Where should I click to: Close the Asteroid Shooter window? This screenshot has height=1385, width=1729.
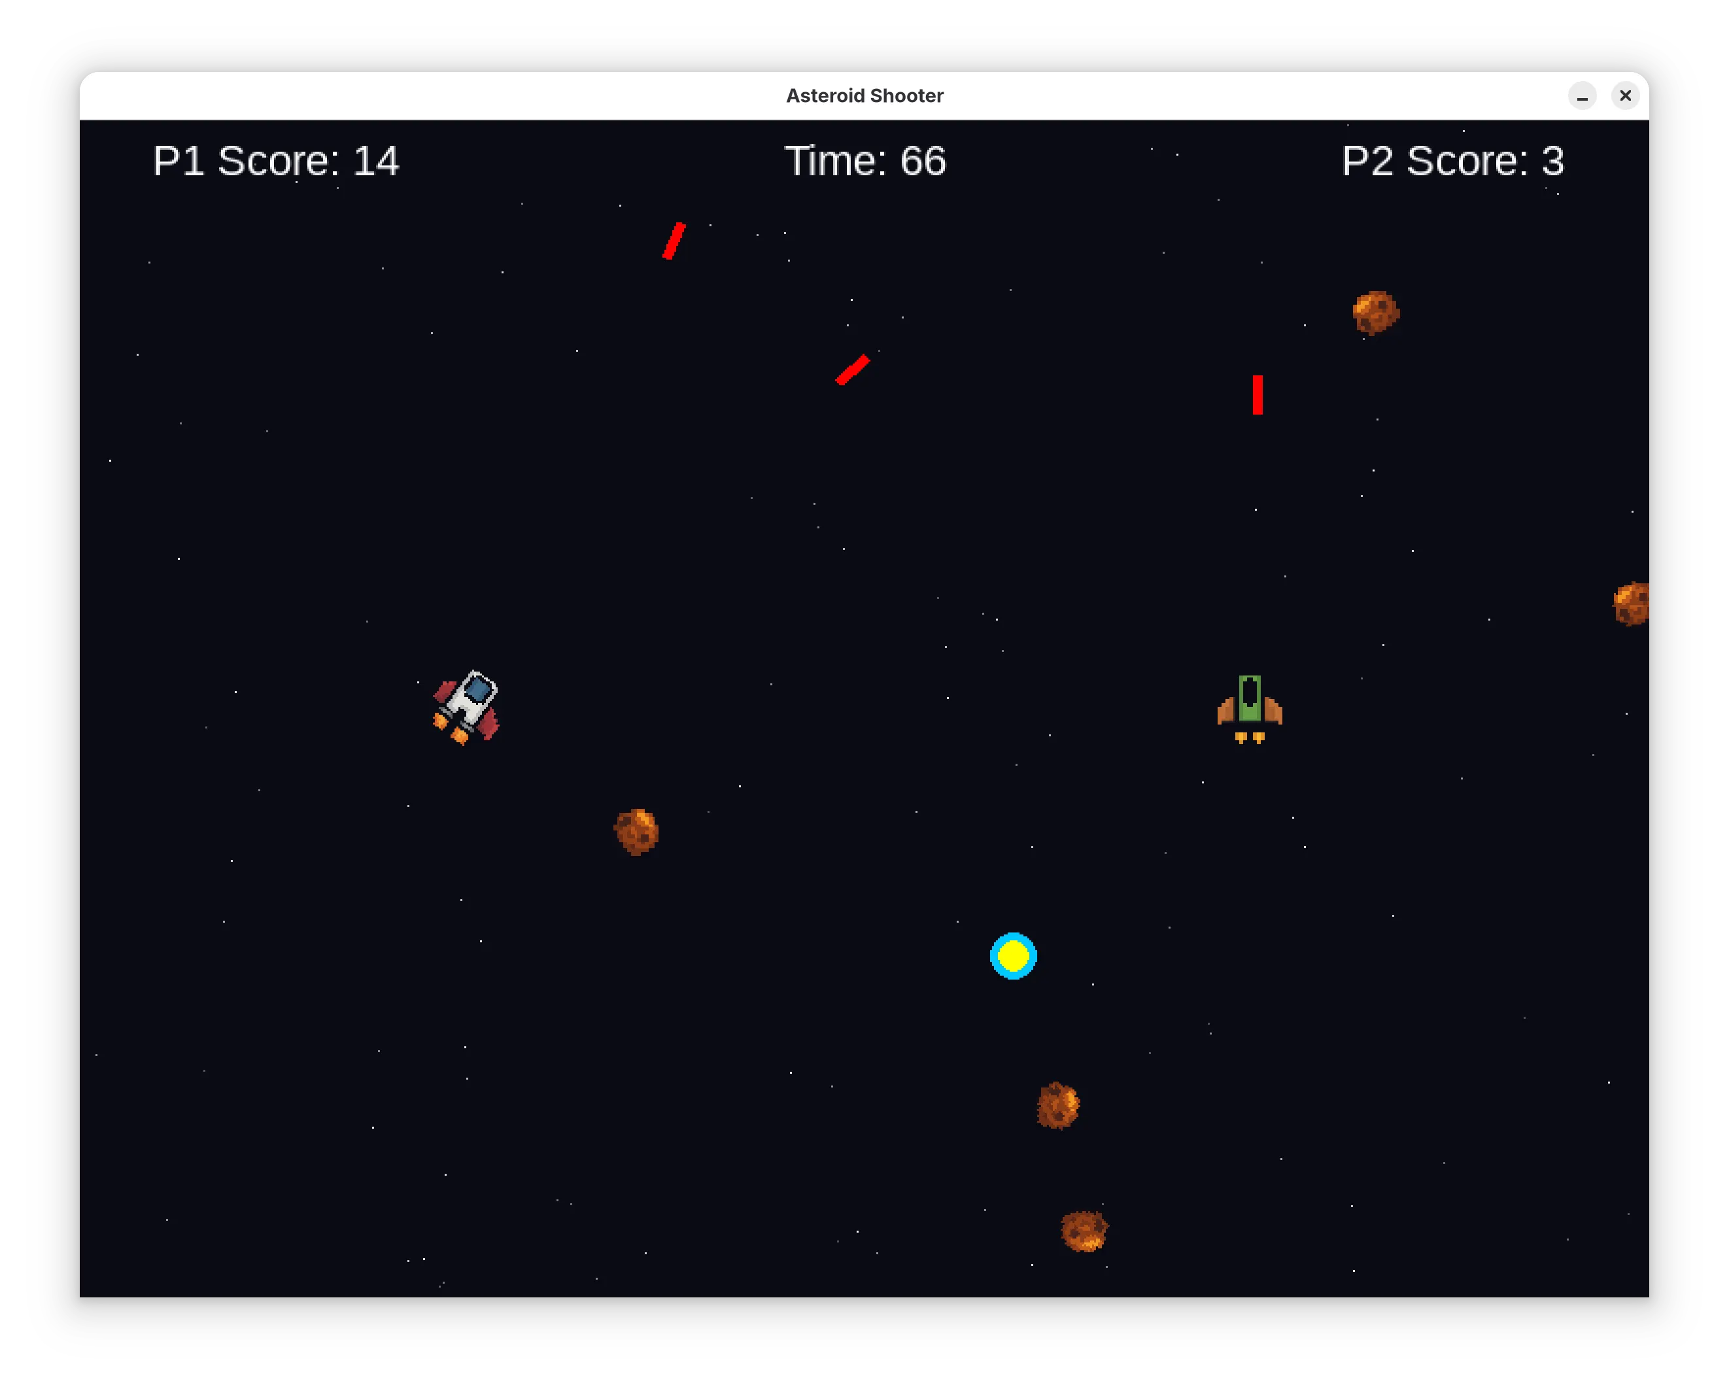pyautogui.click(x=1626, y=95)
